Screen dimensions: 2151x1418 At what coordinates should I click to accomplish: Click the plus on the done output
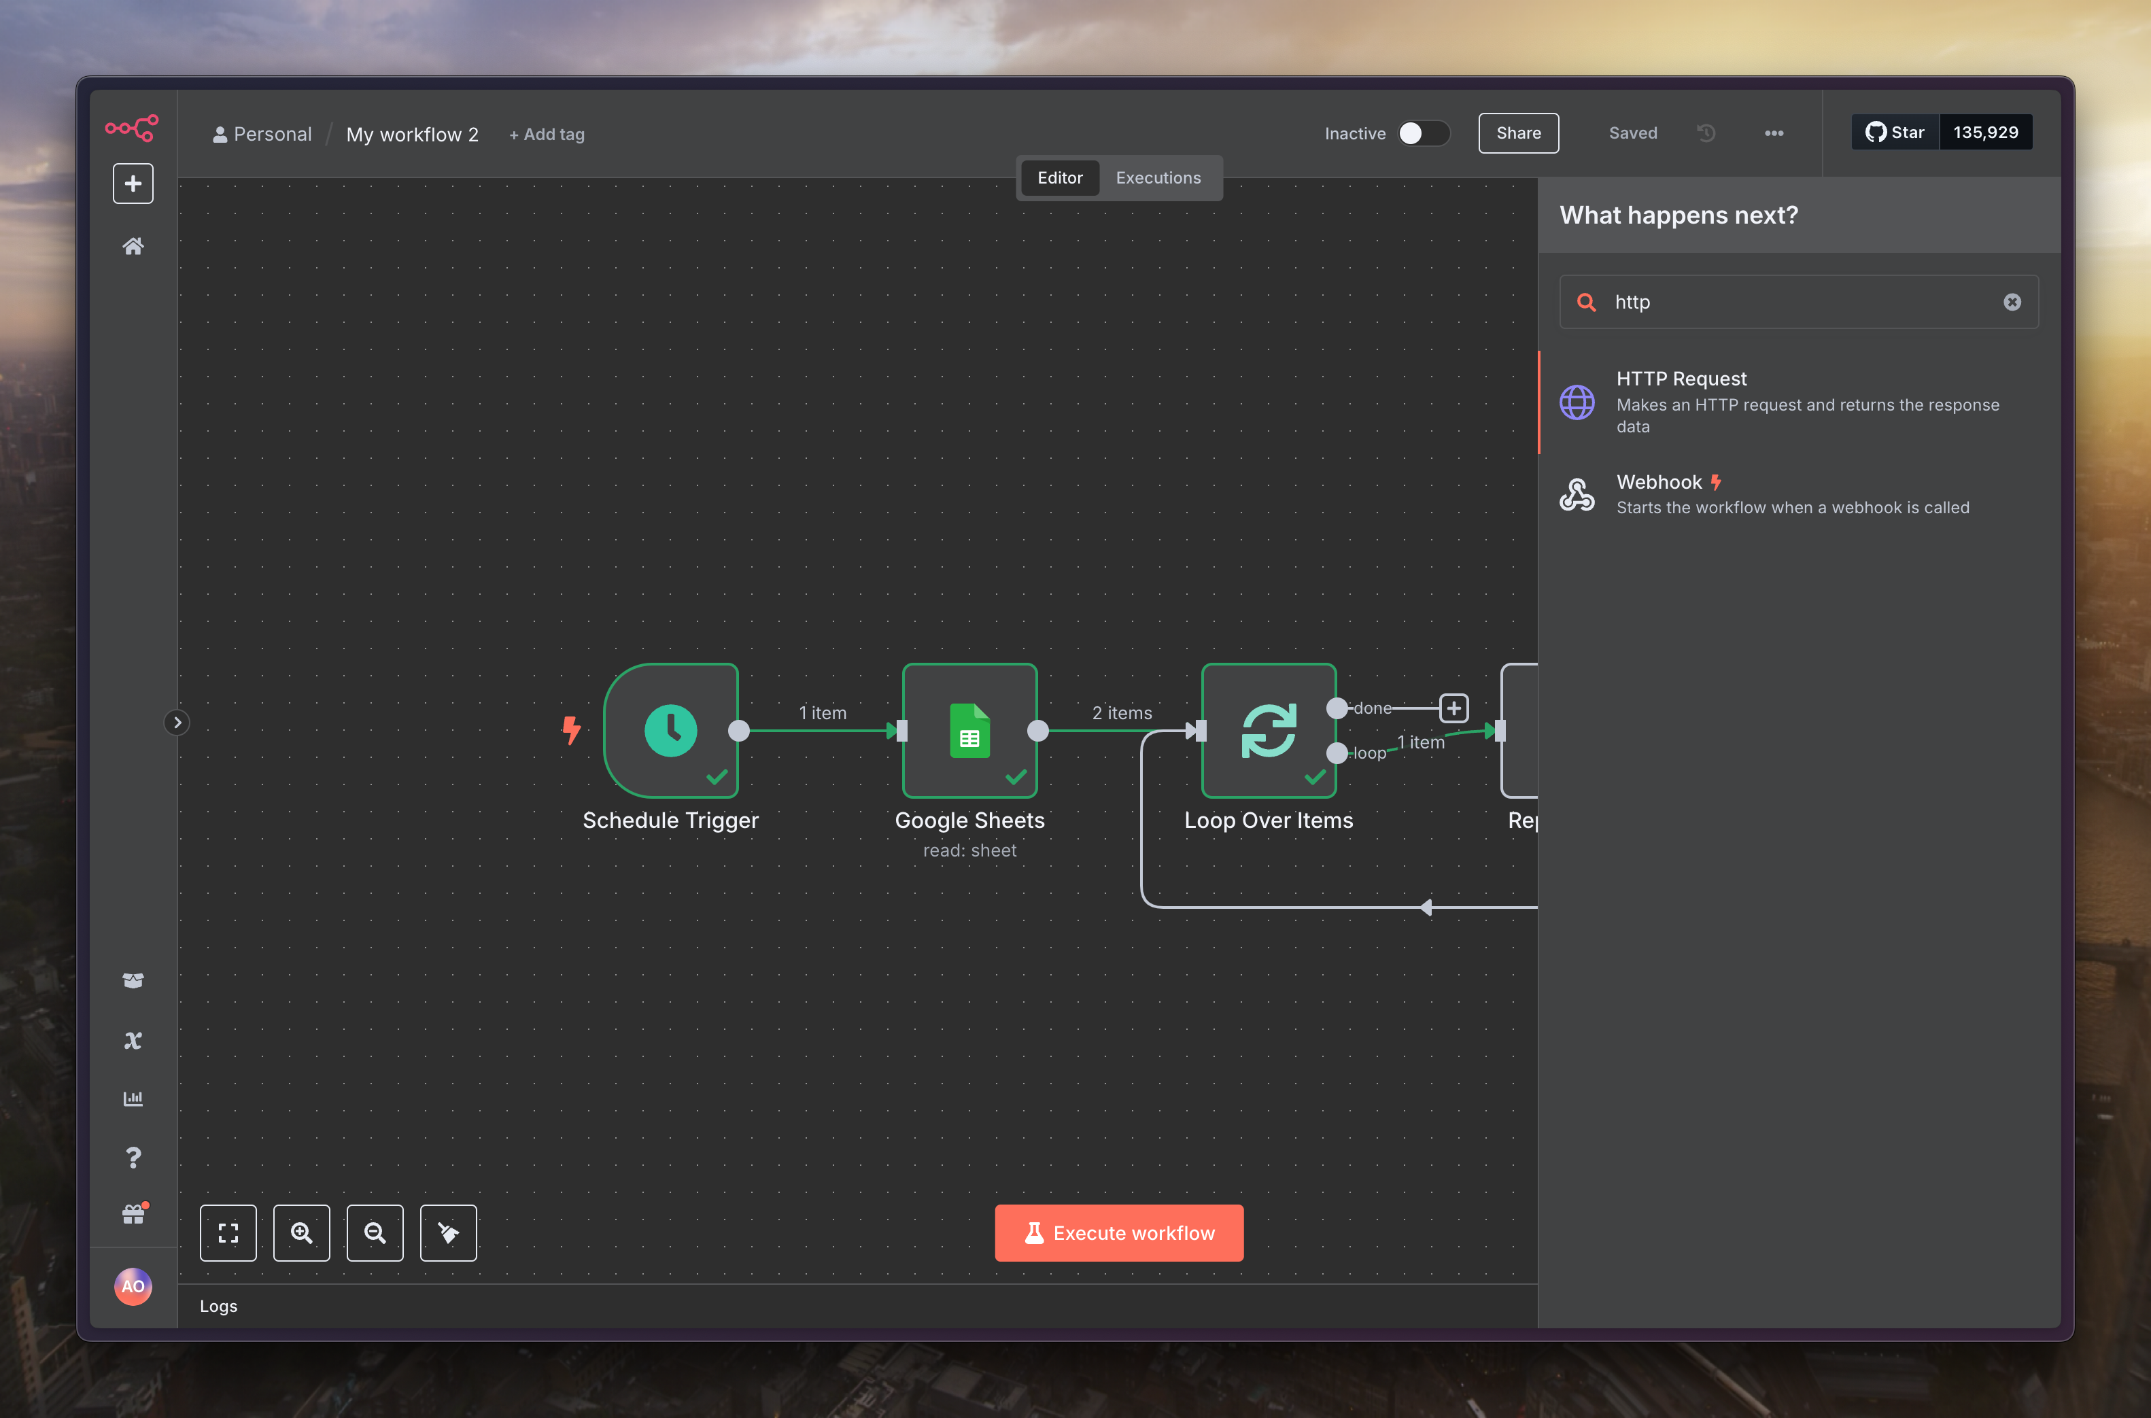[x=1453, y=708]
